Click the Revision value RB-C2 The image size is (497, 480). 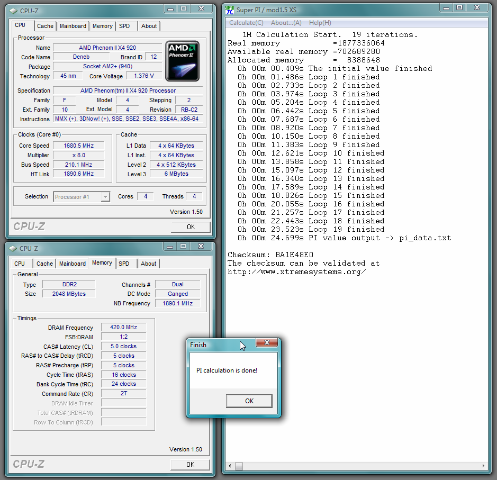point(189,110)
